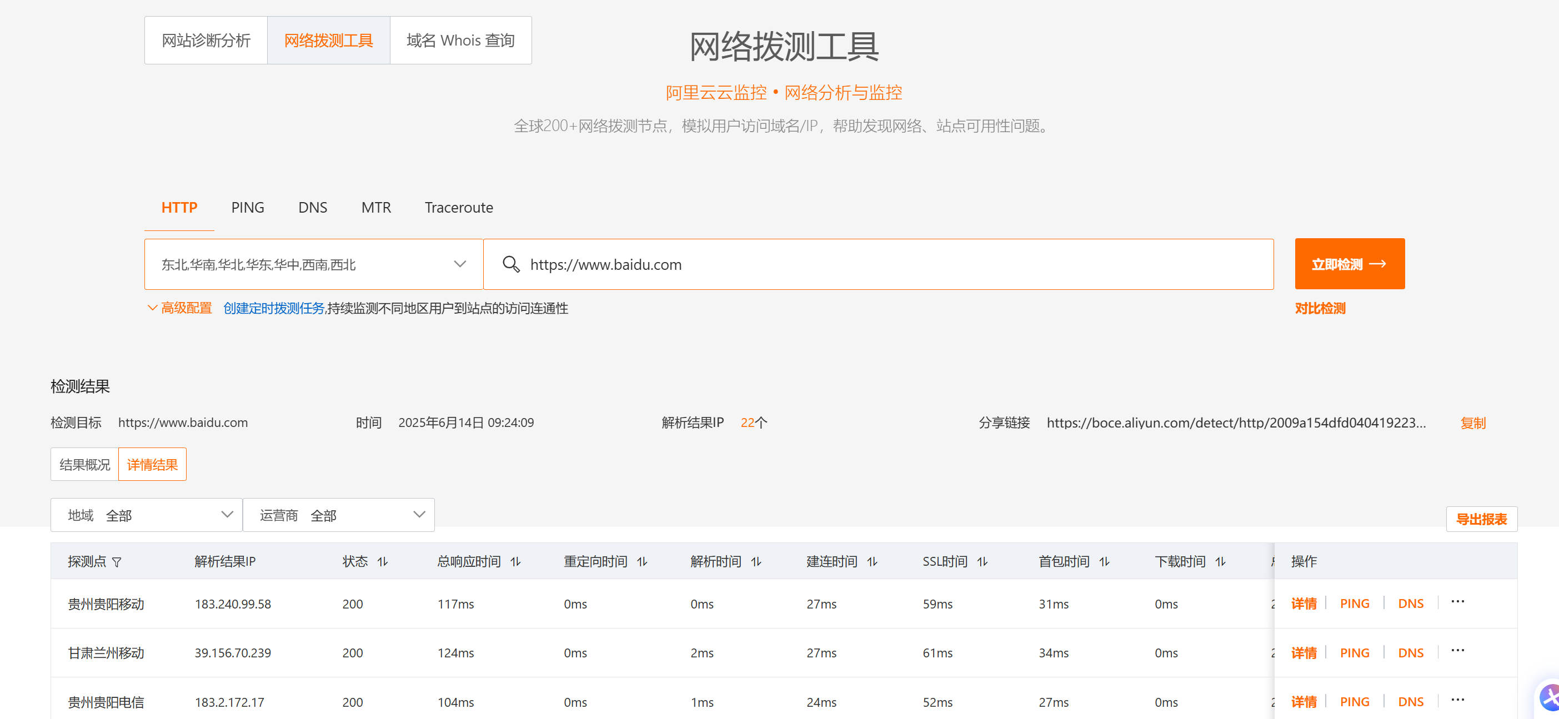The width and height of the screenshot is (1559, 719).
Task: Click the 104ms total response value
Action: coord(456,702)
